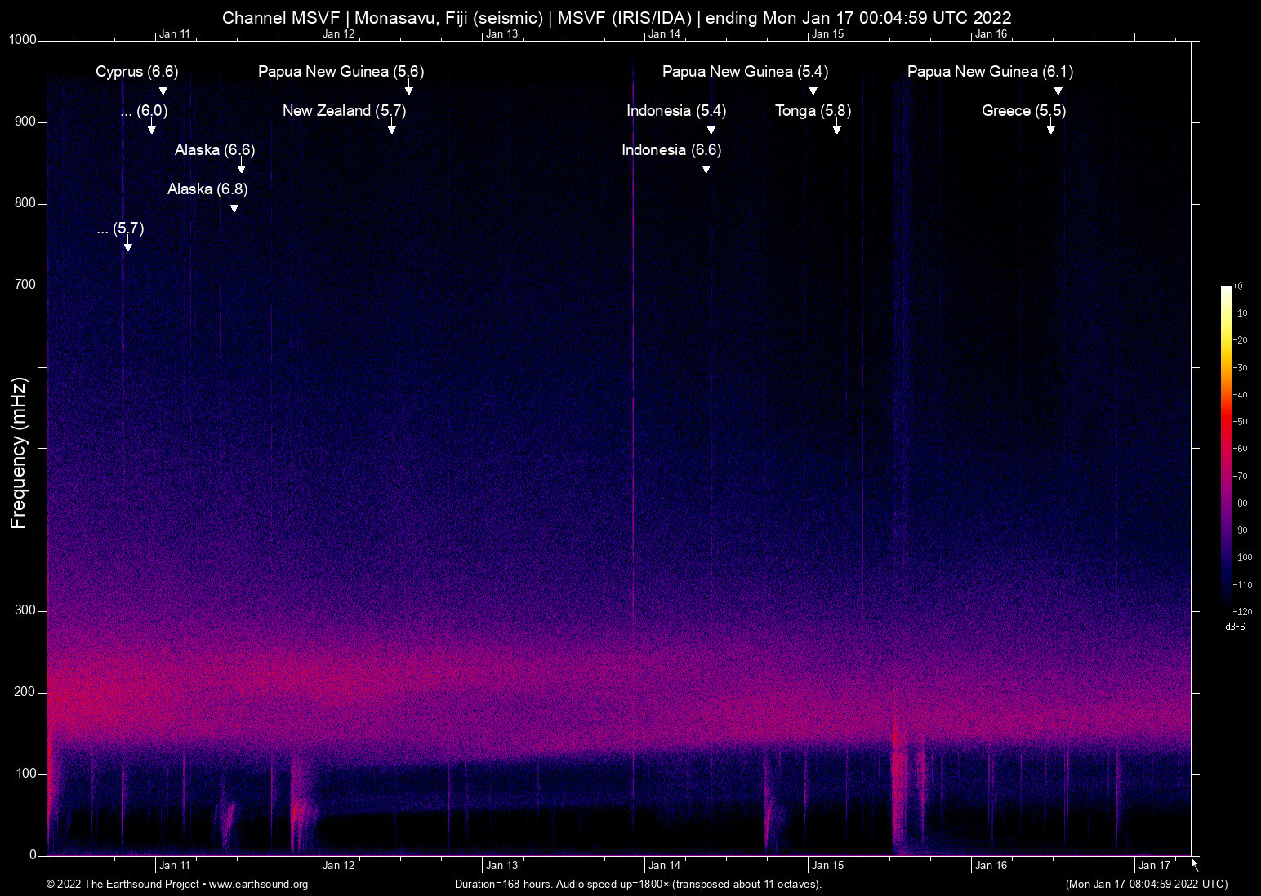The height and width of the screenshot is (896, 1261).
Task: Select the Papua New Guinea (5.4) event label
Action: (745, 72)
